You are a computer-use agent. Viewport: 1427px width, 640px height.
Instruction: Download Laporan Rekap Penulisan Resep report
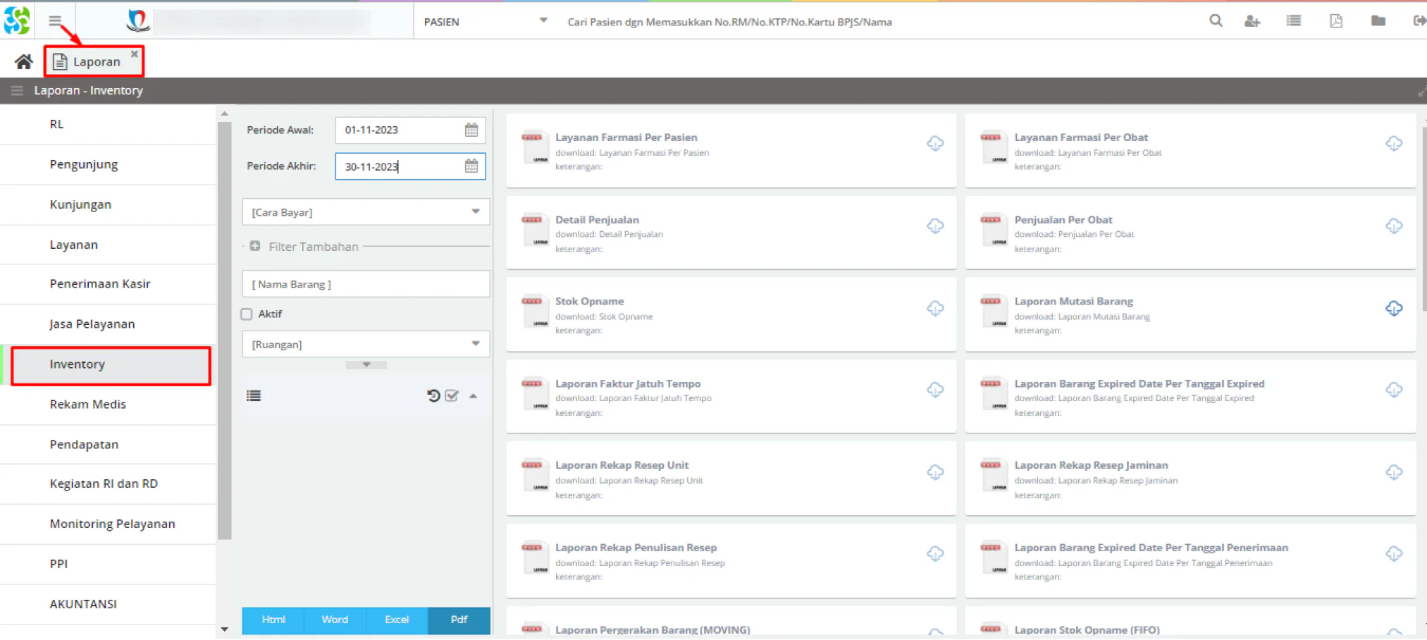(935, 554)
